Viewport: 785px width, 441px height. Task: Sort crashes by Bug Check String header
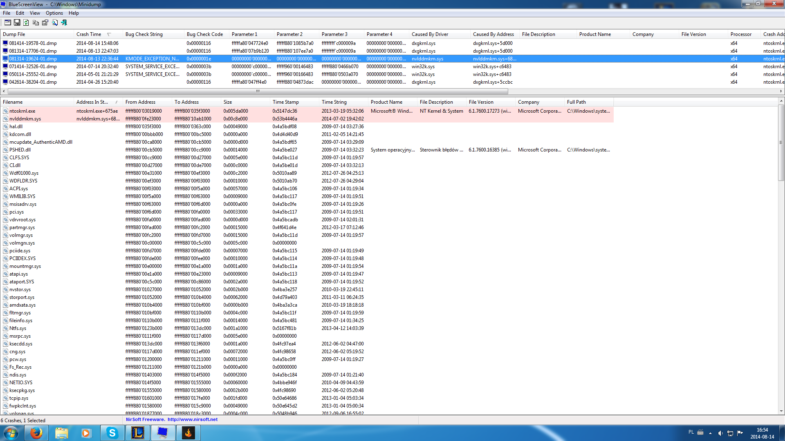[x=153, y=34]
